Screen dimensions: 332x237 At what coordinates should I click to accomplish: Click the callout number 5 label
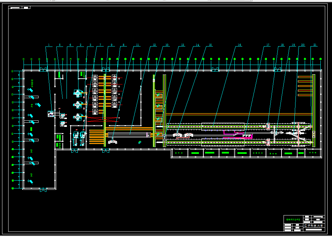click(60, 45)
